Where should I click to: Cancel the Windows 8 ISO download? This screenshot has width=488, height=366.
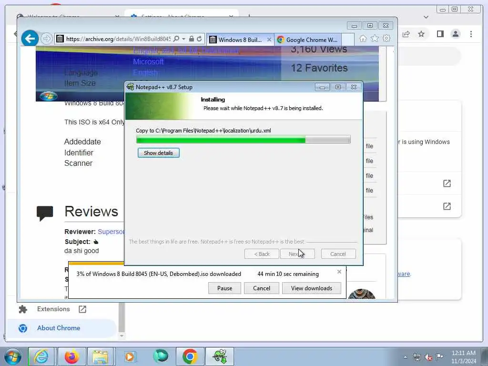[262, 288]
